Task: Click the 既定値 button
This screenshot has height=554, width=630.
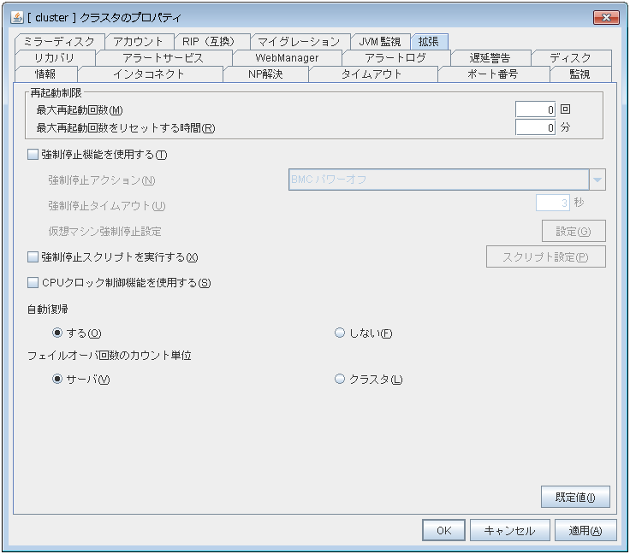Action: pos(574,496)
